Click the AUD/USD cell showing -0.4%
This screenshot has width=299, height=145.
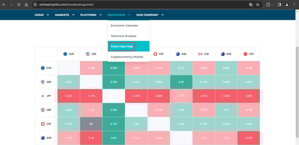91,138
